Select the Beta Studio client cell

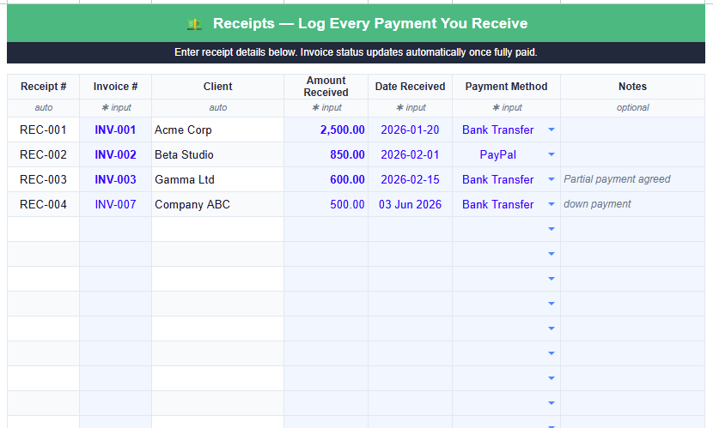pyautogui.click(x=218, y=154)
